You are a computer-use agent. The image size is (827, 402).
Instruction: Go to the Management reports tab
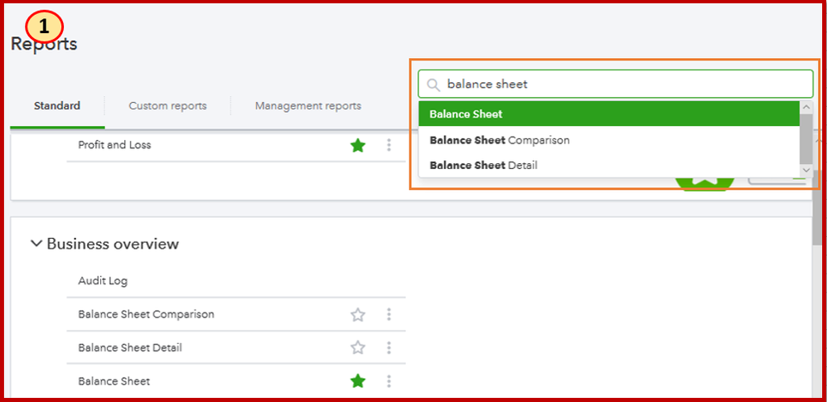308,106
